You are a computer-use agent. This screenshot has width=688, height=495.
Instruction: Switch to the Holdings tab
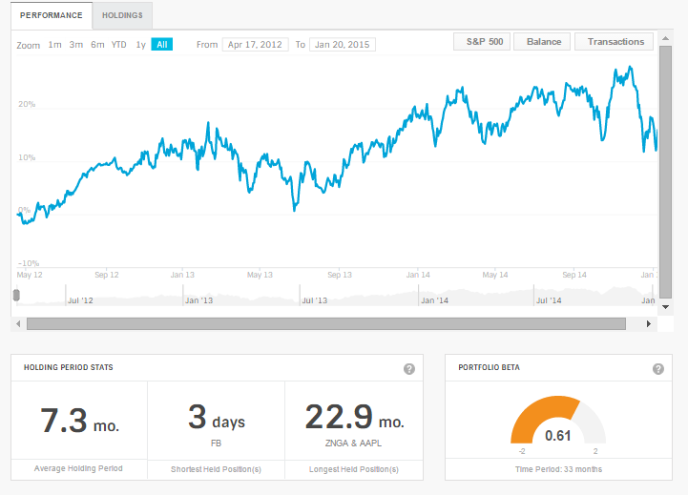pyautogui.click(x=122, y=16)
